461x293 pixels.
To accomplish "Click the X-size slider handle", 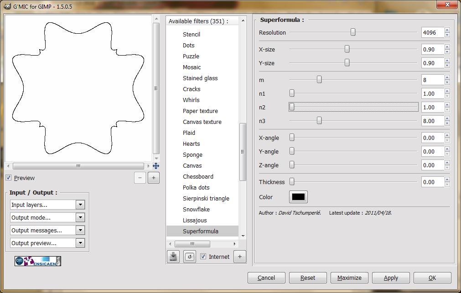I will pyautogui.click(x=347, y=49).
